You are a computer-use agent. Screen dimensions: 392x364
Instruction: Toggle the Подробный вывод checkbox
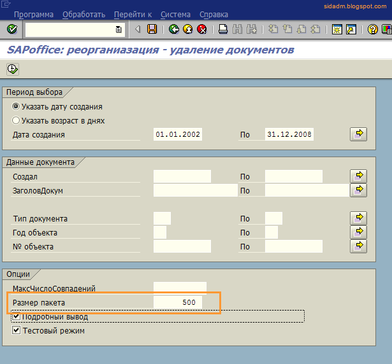point(16,316)
